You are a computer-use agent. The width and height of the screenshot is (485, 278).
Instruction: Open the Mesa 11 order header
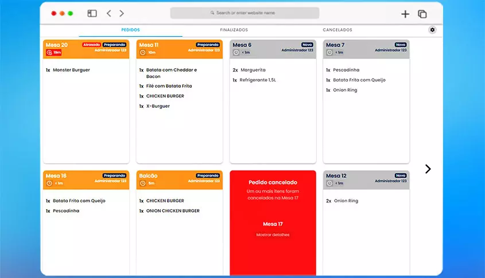[x=180, y=49]
